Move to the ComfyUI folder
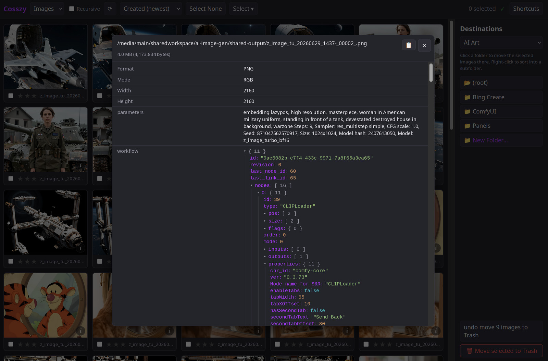Screen dimensions: 548x361 (501, 112)
